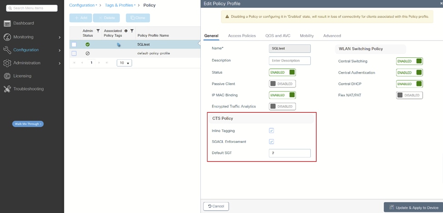Click the Policy Profile Name column header
The image size is (443, 213).
(153, 35)
